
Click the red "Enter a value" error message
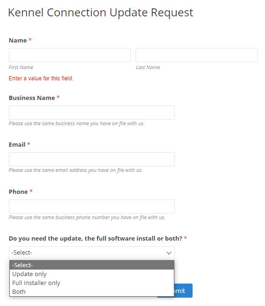(41, 78)
